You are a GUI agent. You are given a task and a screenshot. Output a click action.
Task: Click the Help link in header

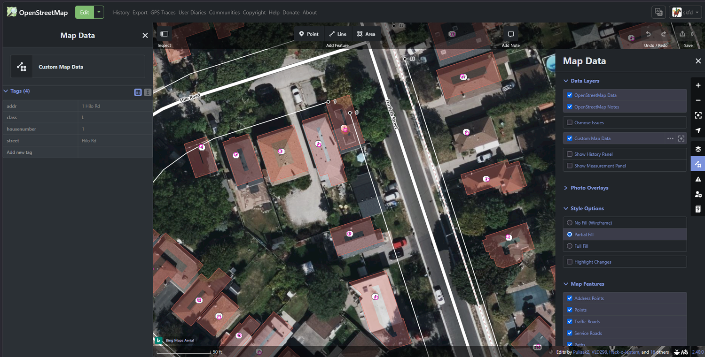click(274, 13)
